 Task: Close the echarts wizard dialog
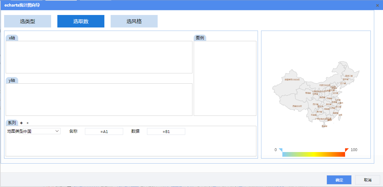click(x=377, y=5)
